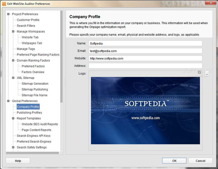Select the Report Templates label
Viewport: 218px width, 169px height.
[x=29, y=118]
